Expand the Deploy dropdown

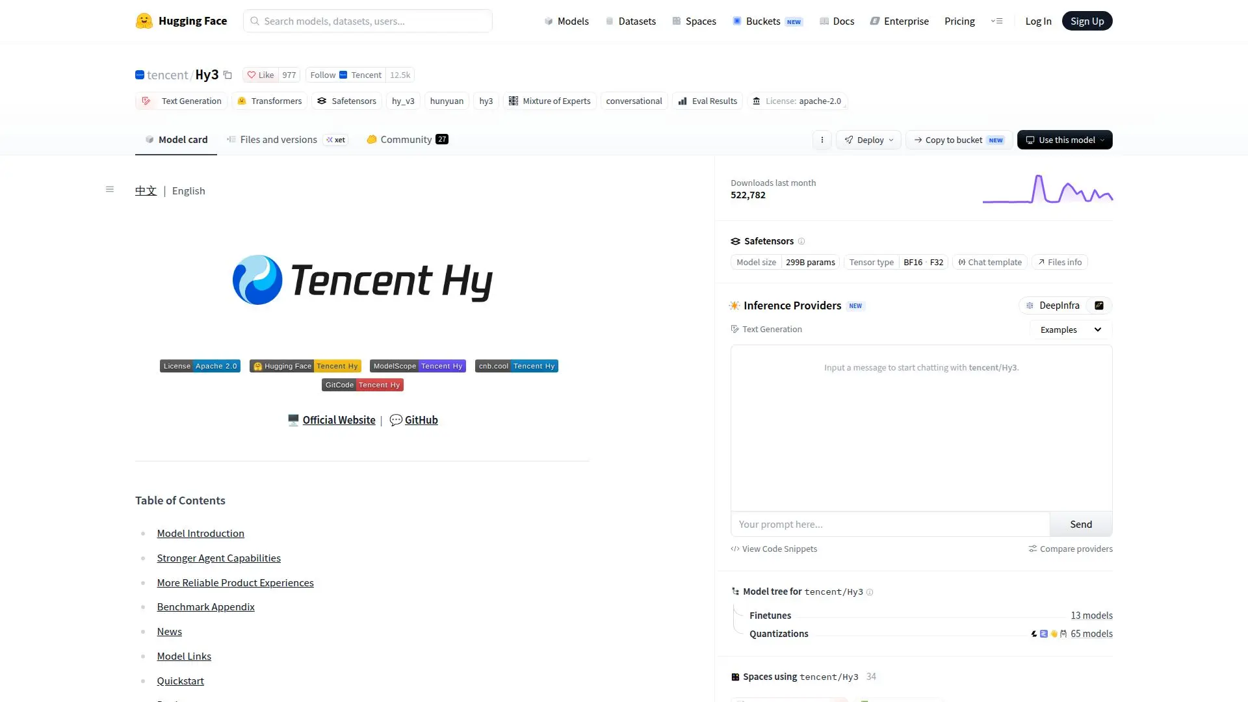click(868, 140)
